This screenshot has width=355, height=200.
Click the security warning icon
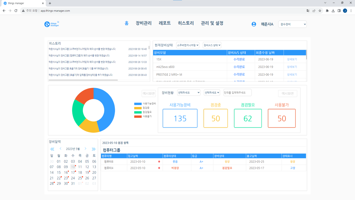tap(23, 11)
